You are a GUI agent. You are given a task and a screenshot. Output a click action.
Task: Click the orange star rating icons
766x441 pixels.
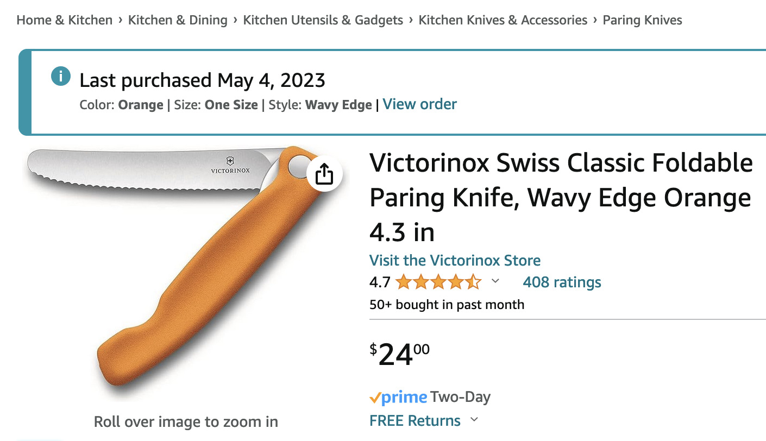(438, 282)
